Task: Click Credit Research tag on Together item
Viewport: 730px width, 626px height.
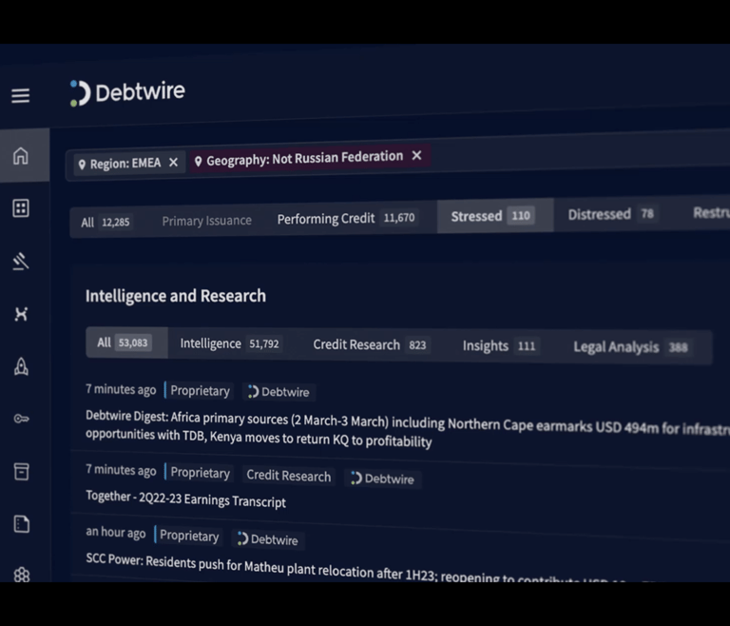Action: pyautogui.click(x=289, y=476)
